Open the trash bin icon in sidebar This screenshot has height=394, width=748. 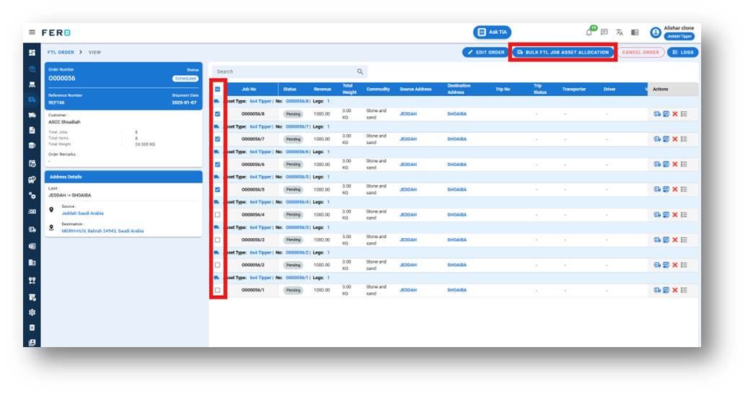click(32, 328)
